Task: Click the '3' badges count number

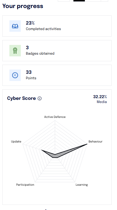Action: tap(27, 47)
